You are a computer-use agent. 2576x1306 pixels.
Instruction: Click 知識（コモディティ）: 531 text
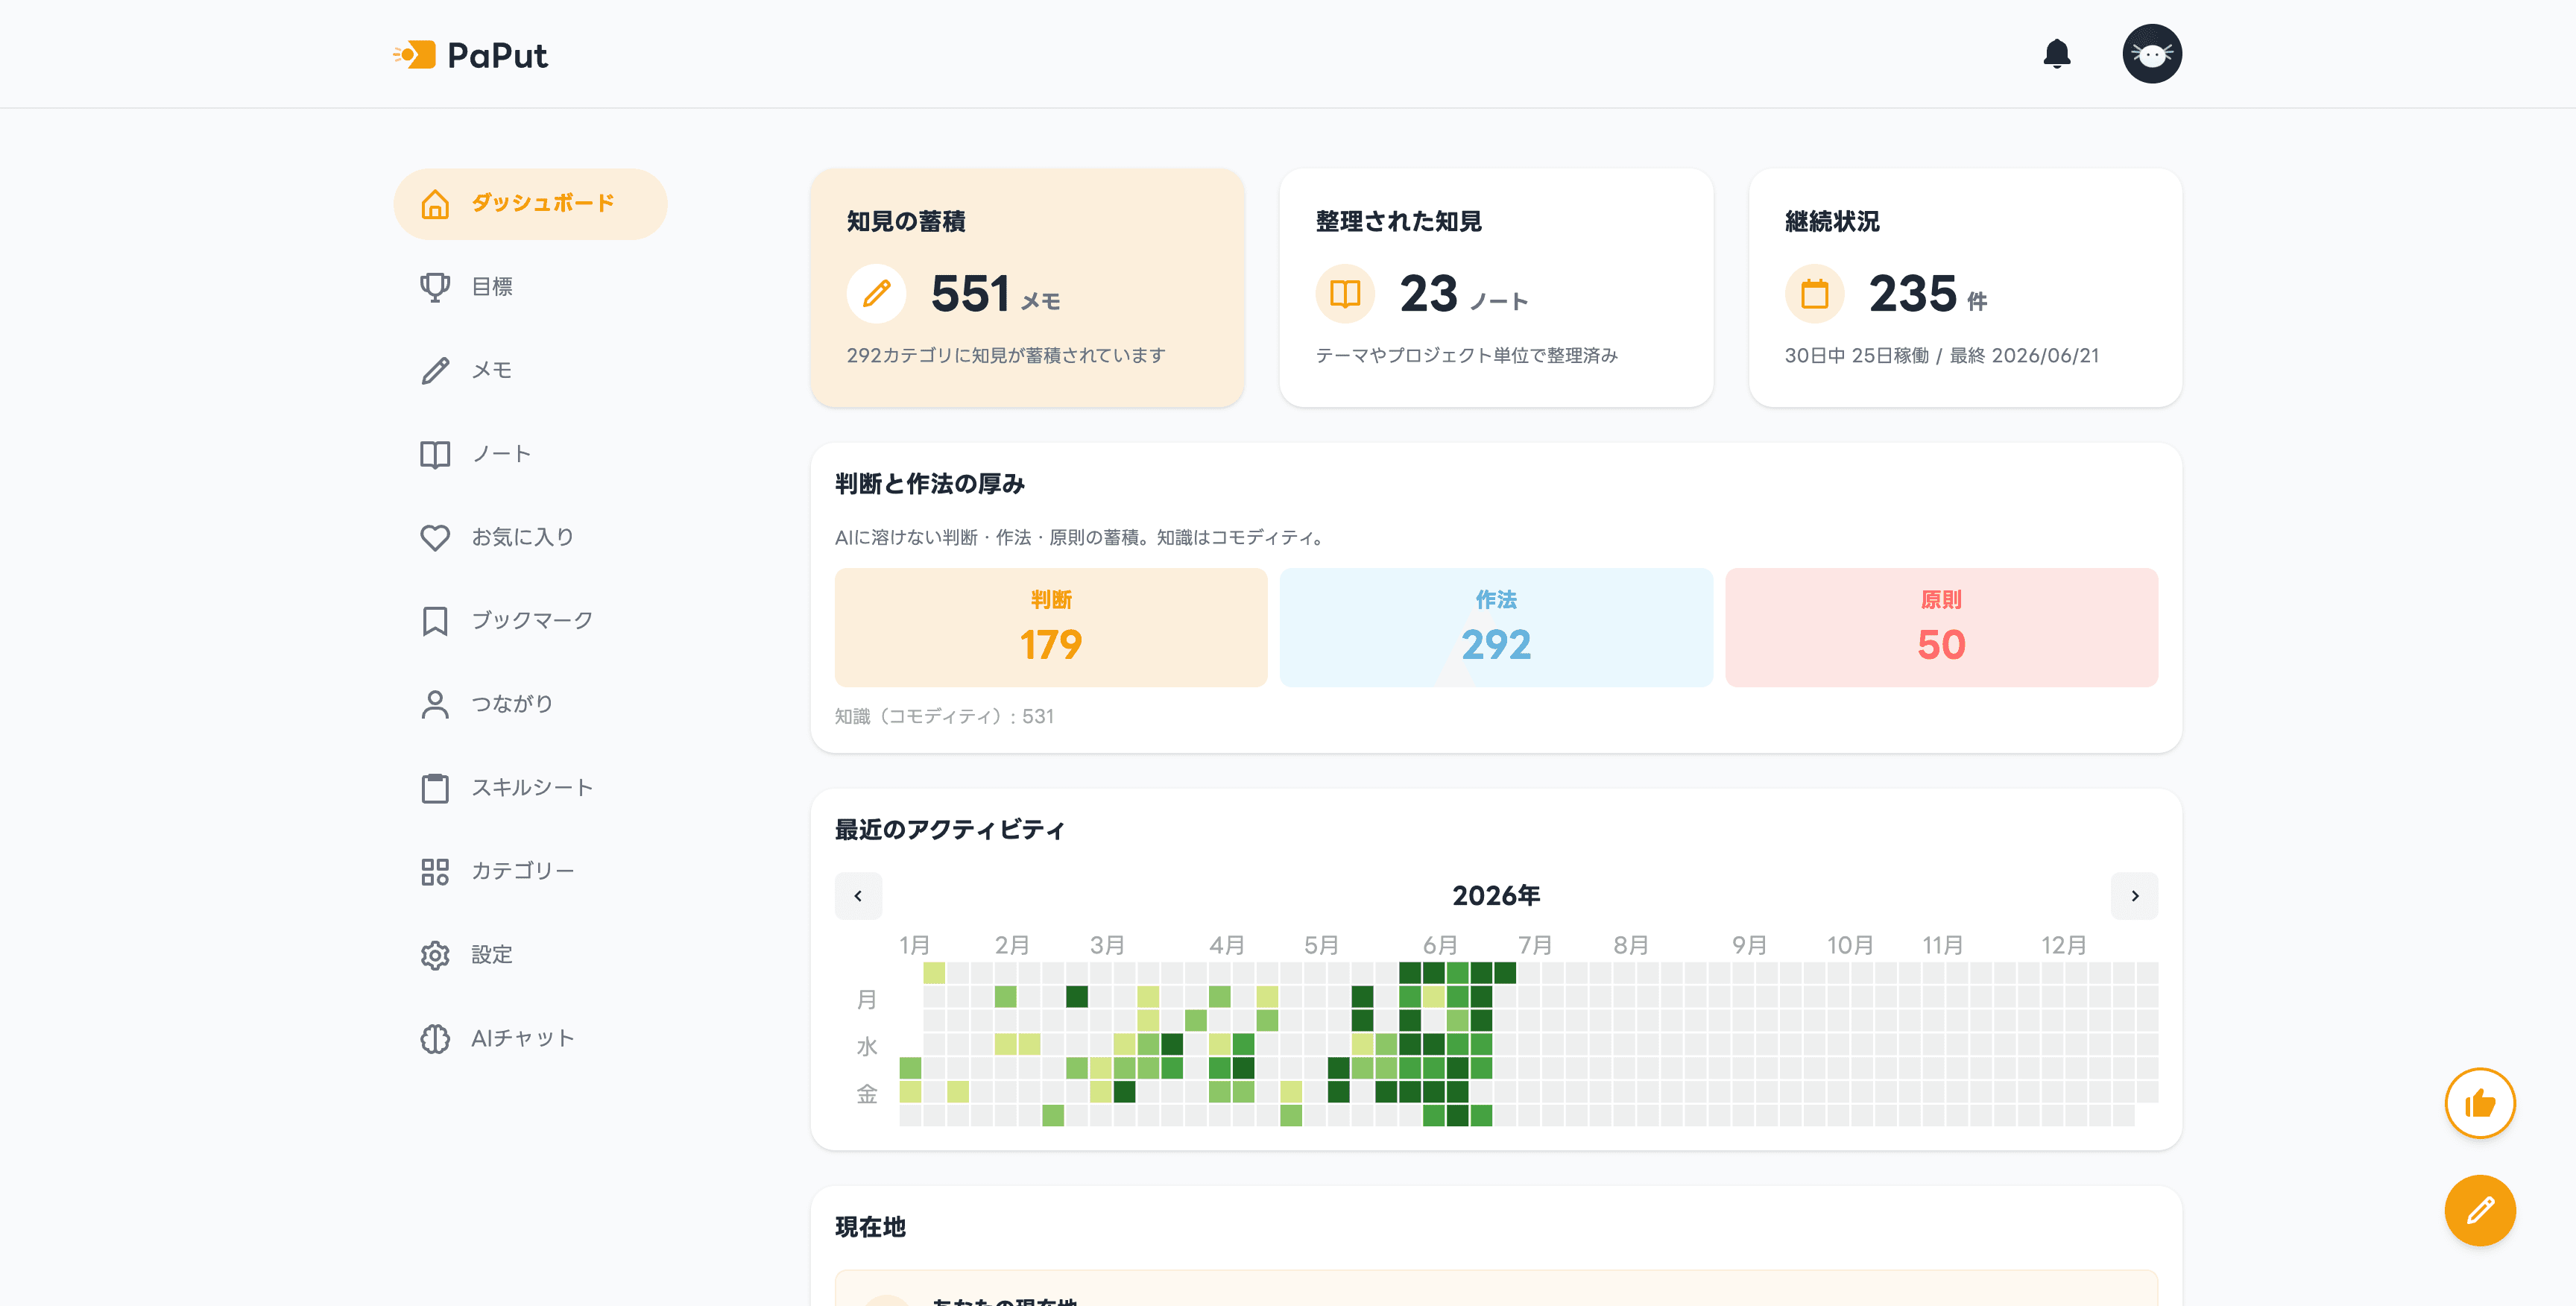point(944,716)
